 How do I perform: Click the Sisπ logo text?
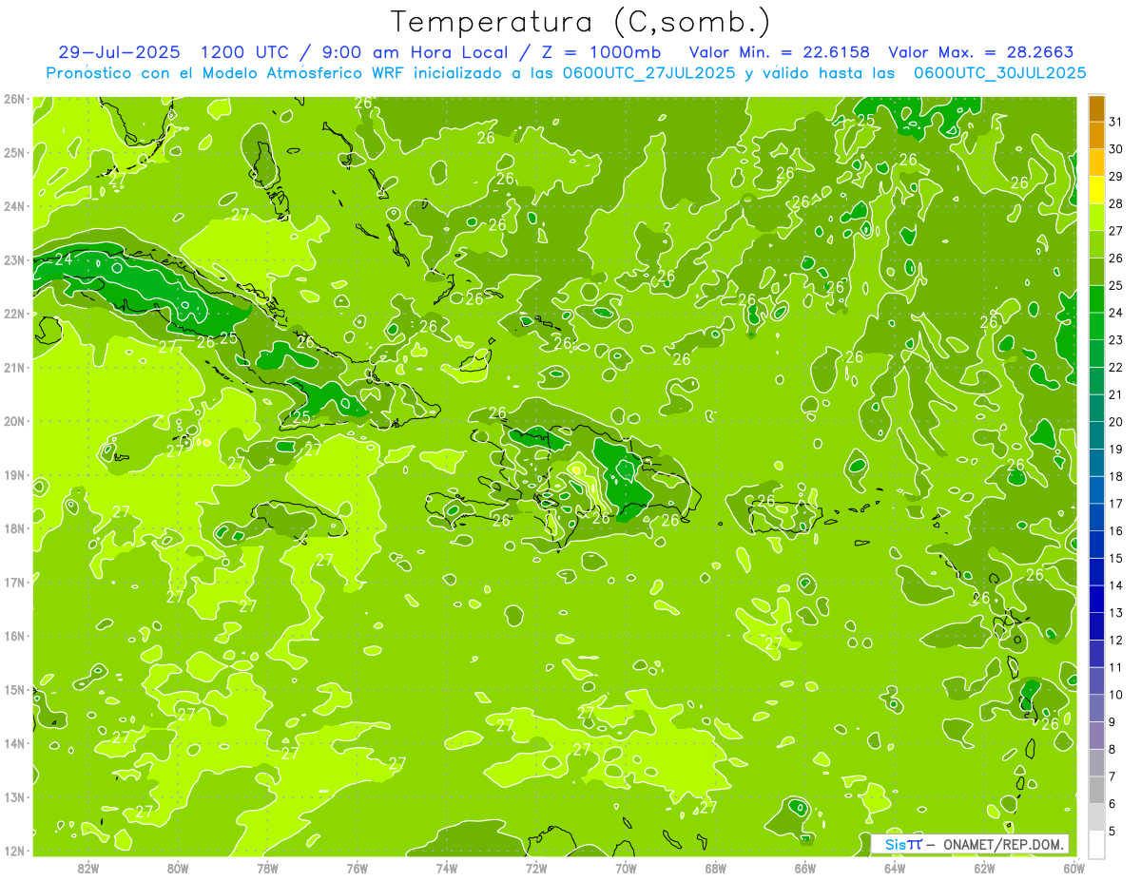(903, 845)
